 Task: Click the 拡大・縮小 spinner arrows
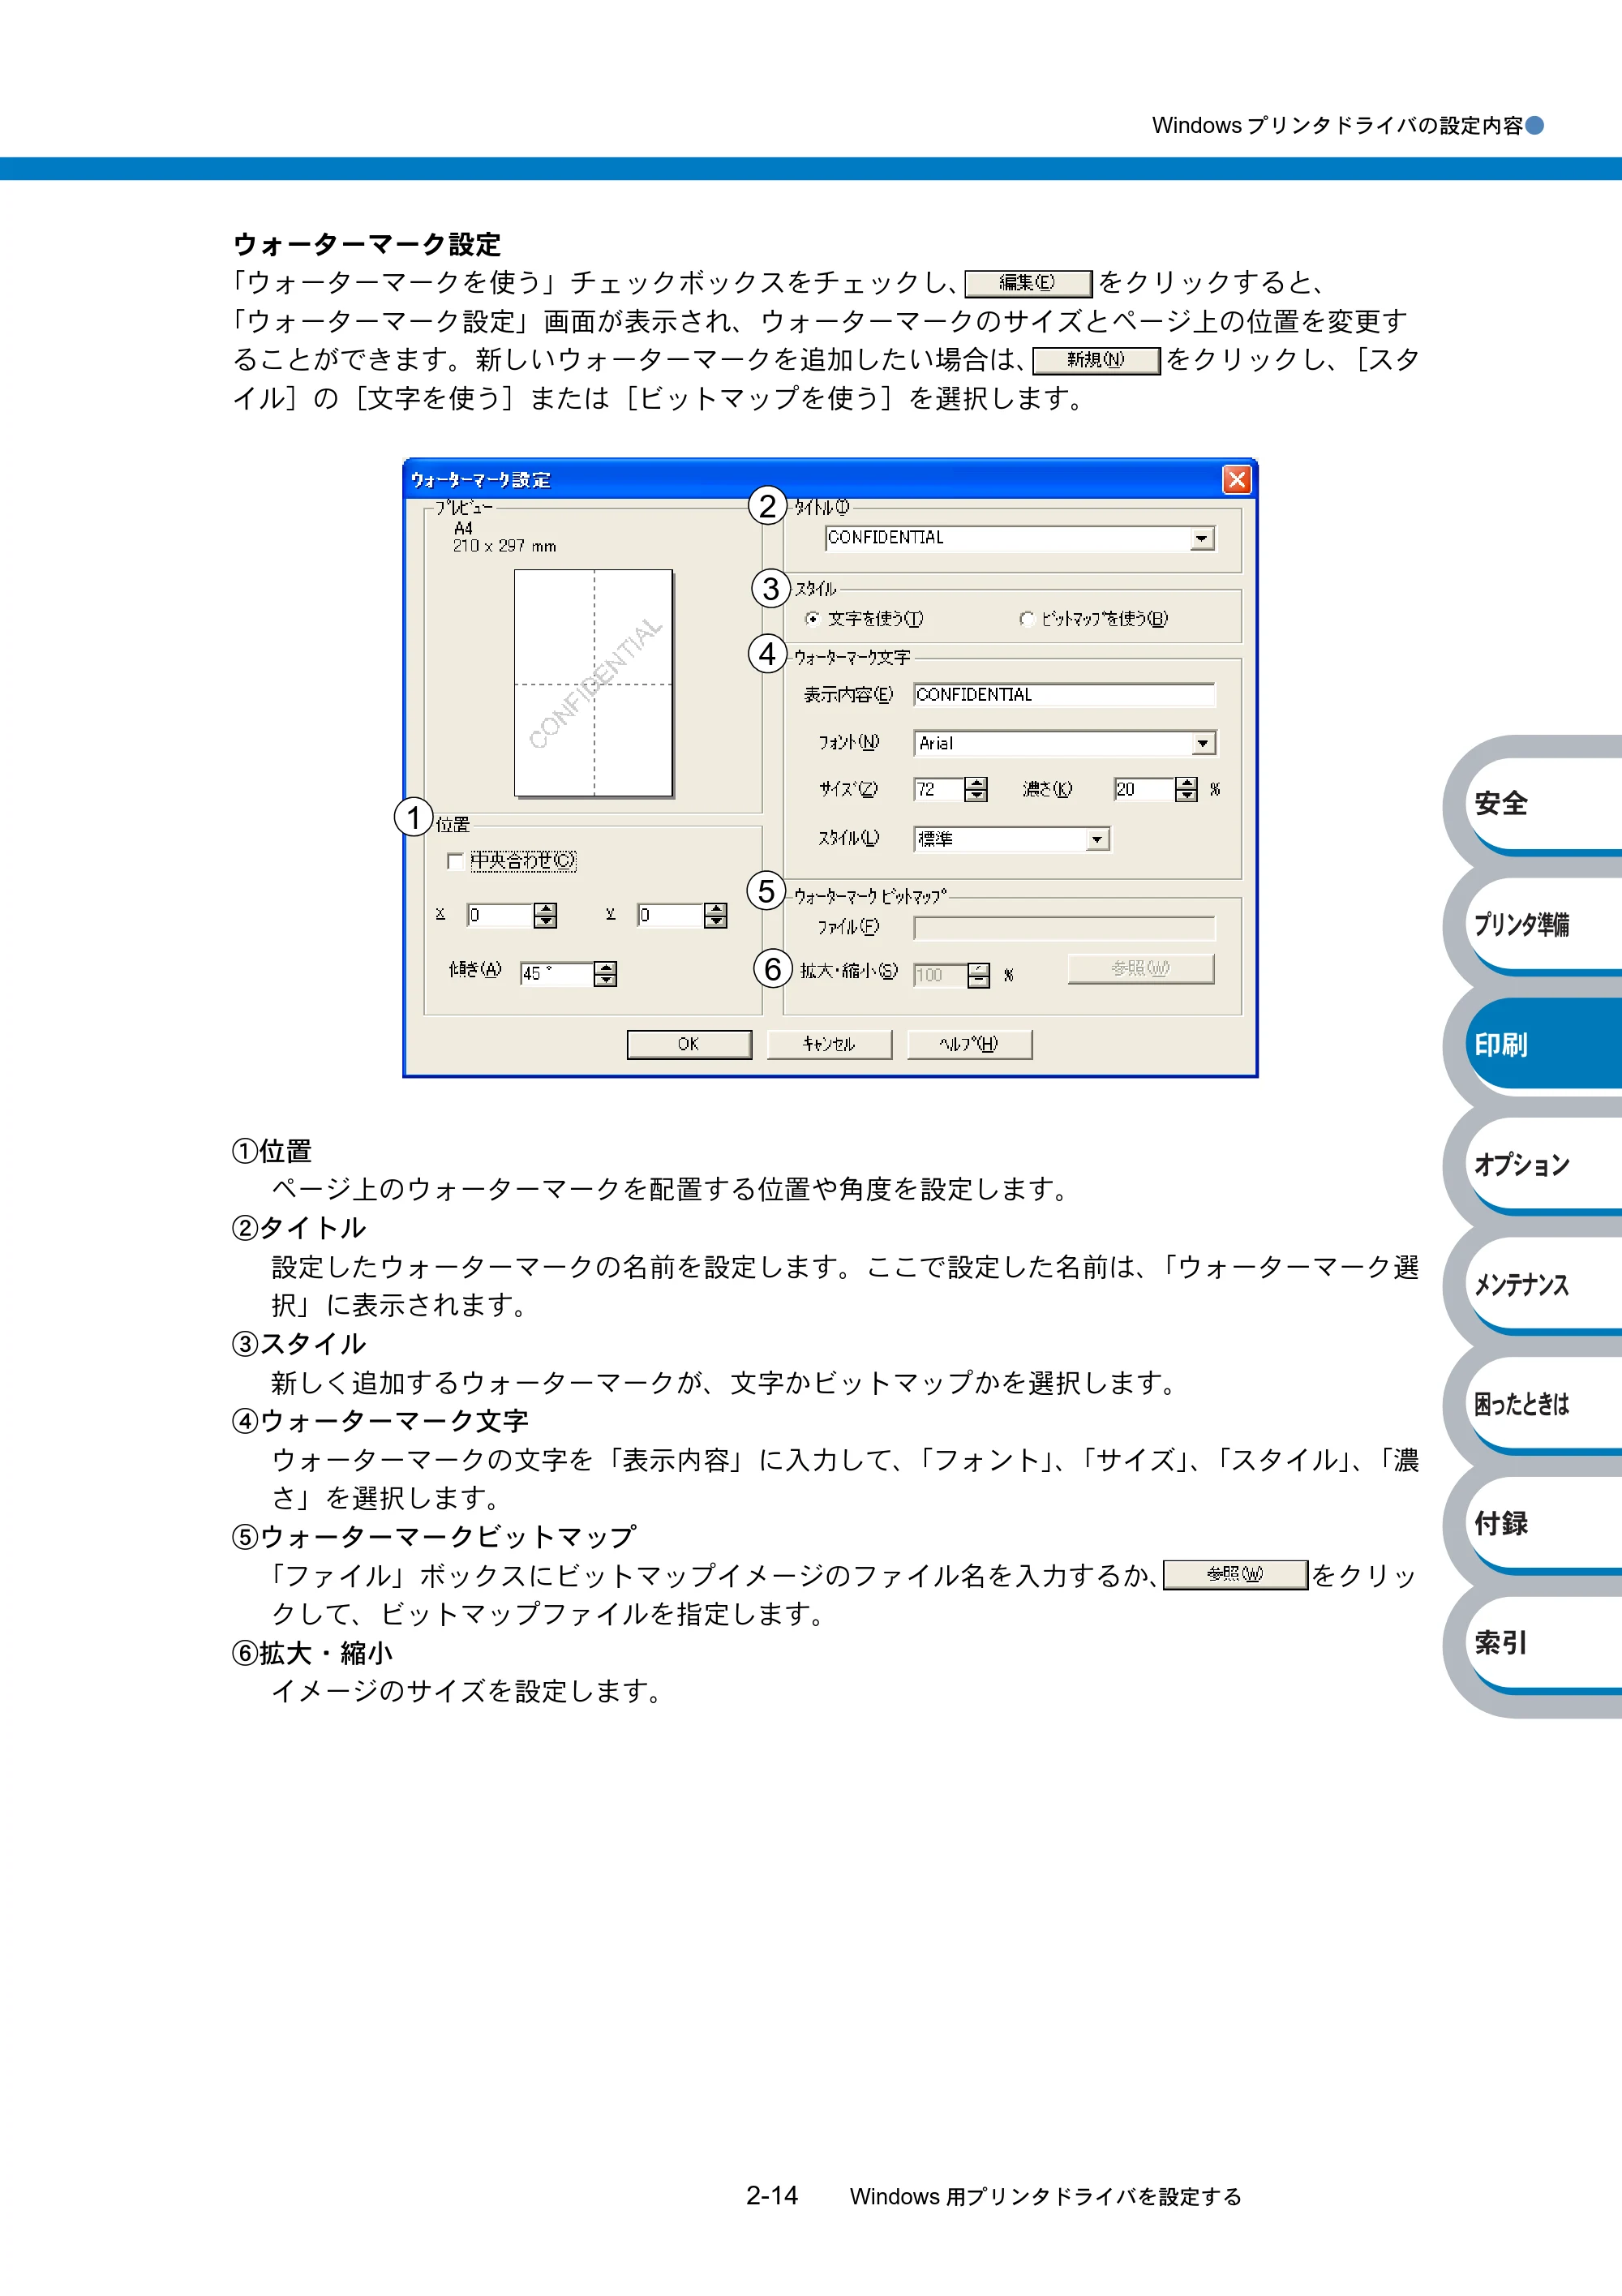[979, 975]
